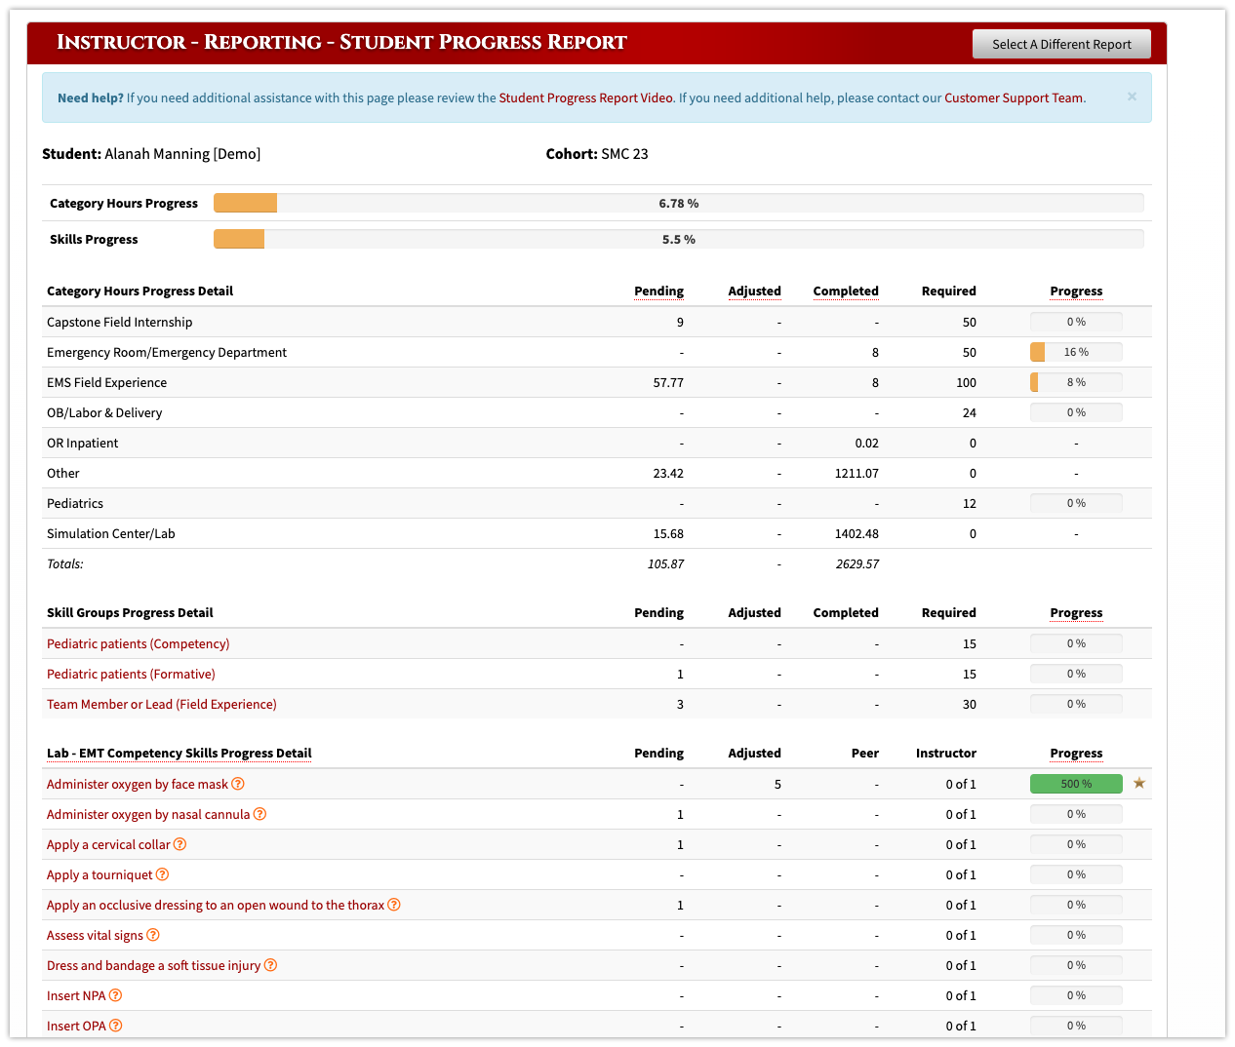Dismiss the Need help banner with the X
The image size is (1235, 1047).
(1132, 97)
